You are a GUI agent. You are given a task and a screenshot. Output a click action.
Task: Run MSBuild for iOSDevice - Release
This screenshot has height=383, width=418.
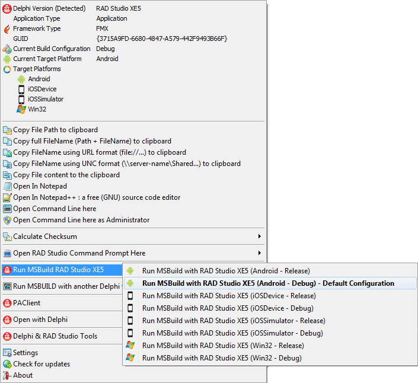click(270, 296)
